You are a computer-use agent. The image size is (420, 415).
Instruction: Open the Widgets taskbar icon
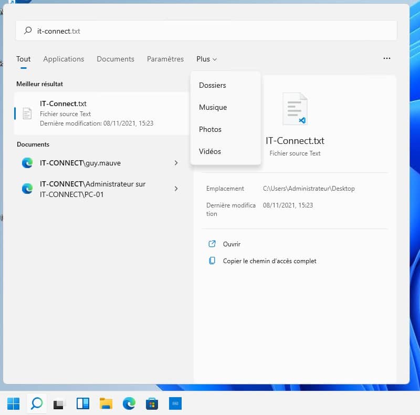click(82, 403)
